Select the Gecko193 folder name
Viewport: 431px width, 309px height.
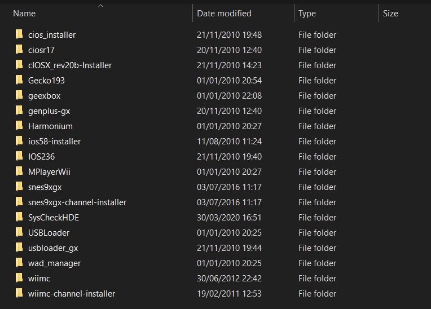click(46, 81)
